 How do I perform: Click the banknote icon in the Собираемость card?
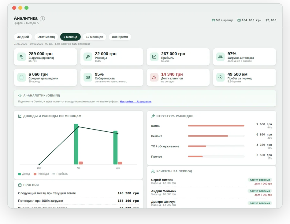pyautogui.click(x=88, y=77)
